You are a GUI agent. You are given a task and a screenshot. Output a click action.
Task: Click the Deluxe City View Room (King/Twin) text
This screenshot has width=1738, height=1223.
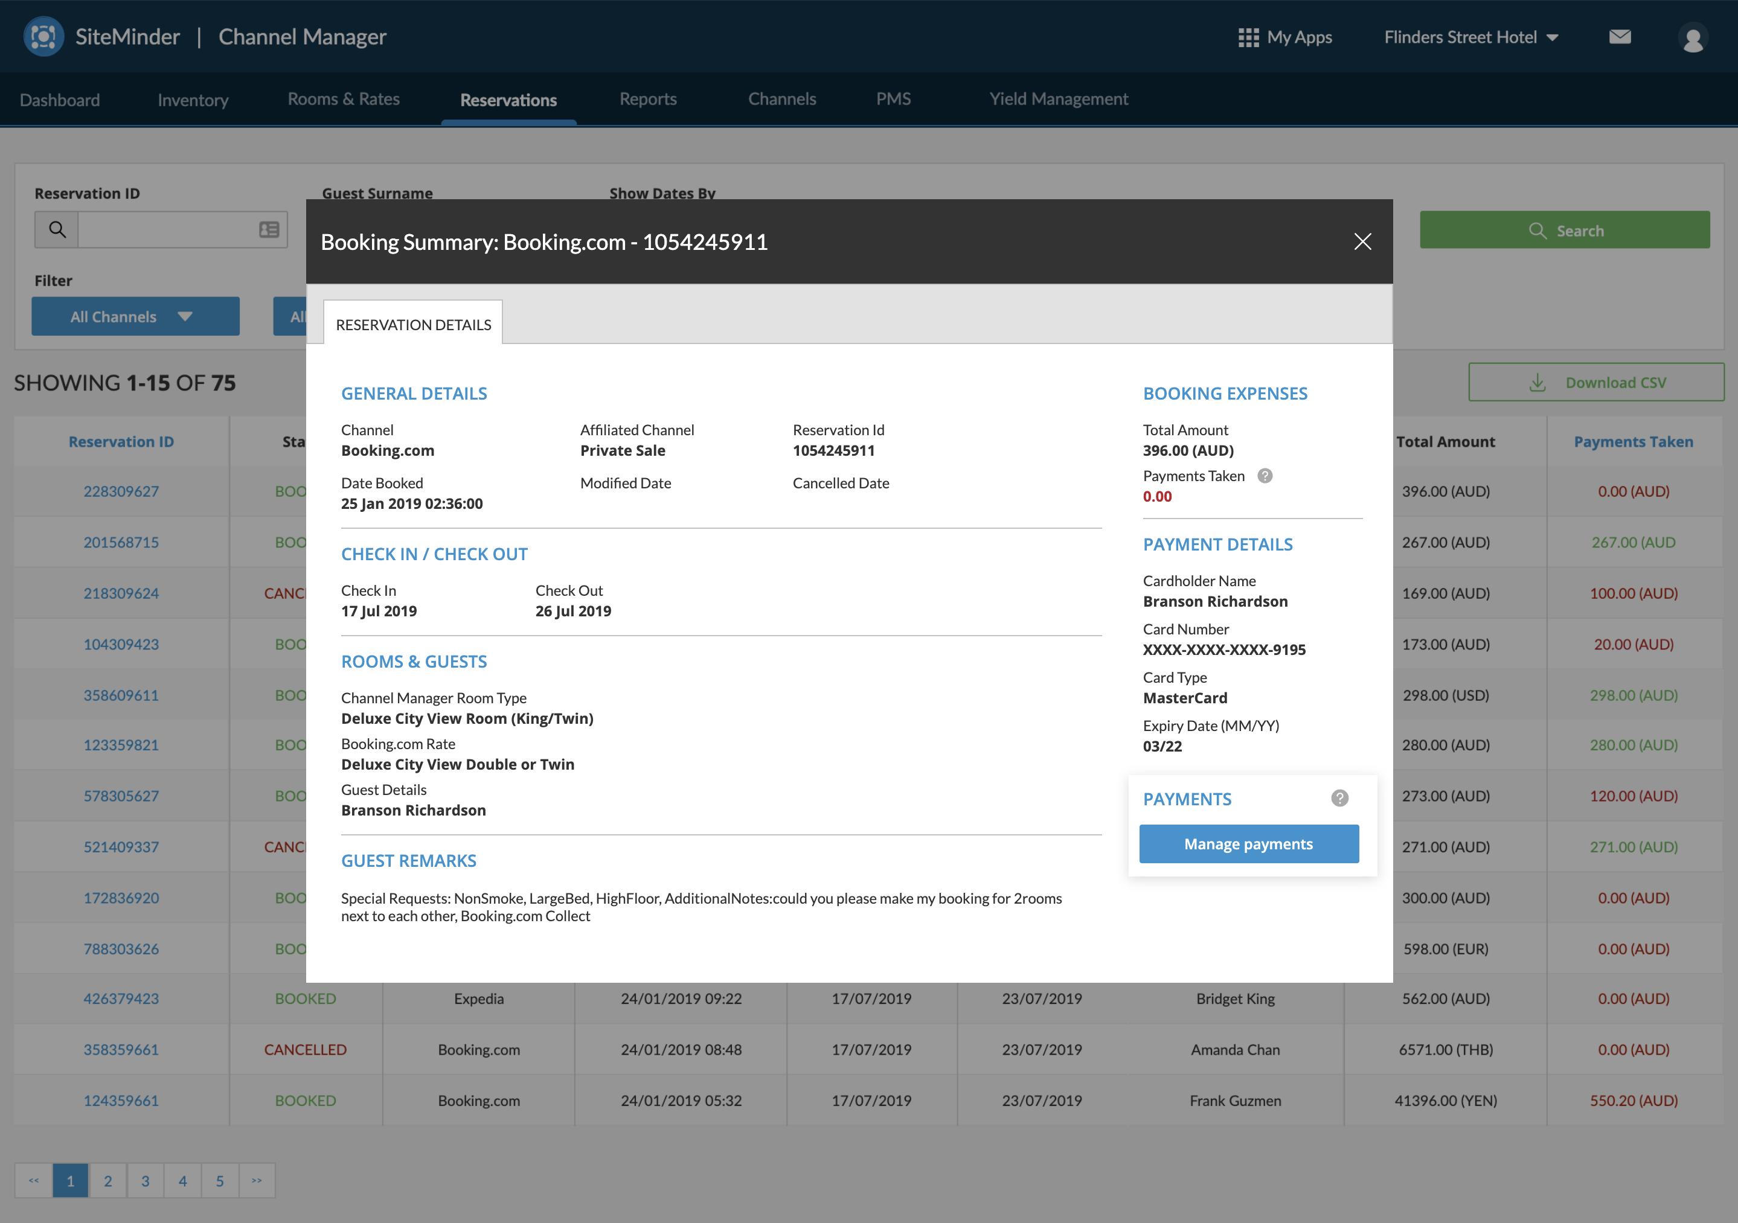click(x=467, y=719)
